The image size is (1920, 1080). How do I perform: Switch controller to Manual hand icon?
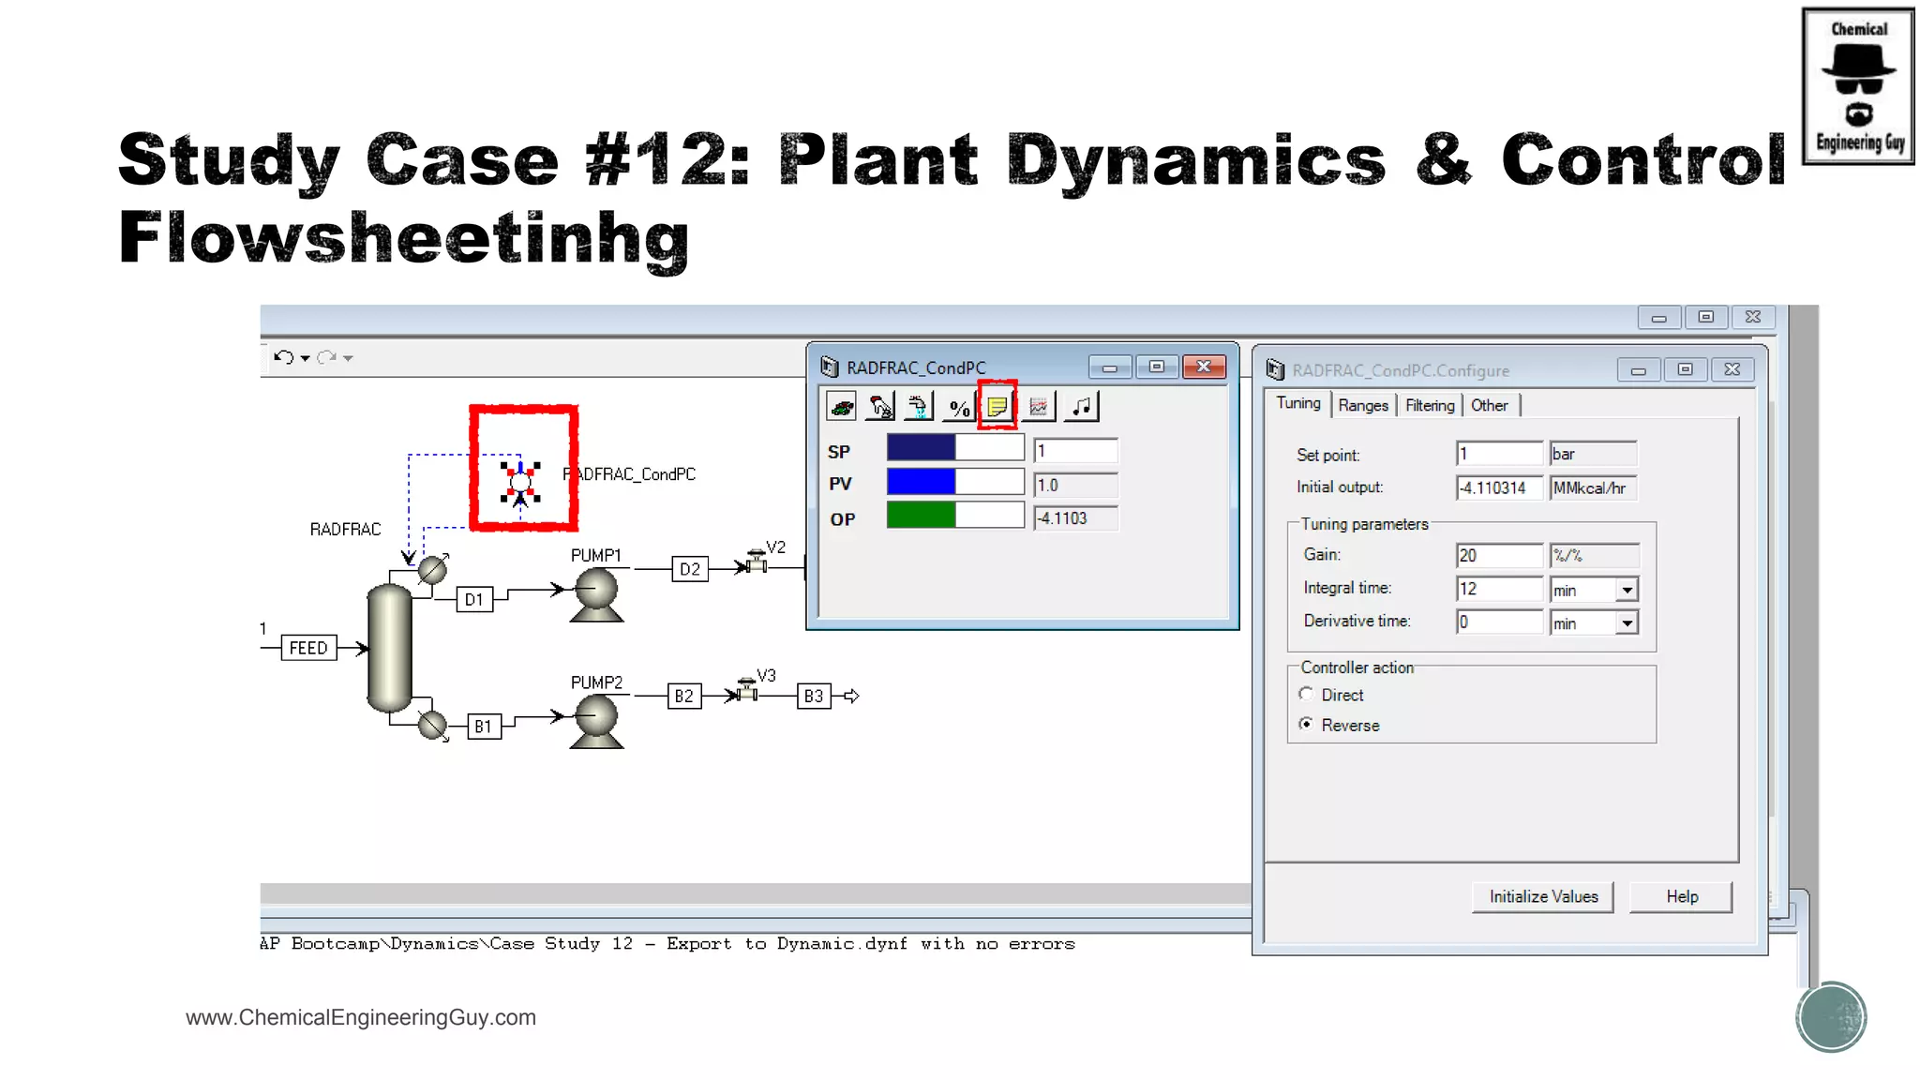880,407
